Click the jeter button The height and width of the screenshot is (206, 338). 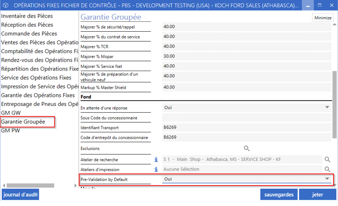tap(318, 195)
